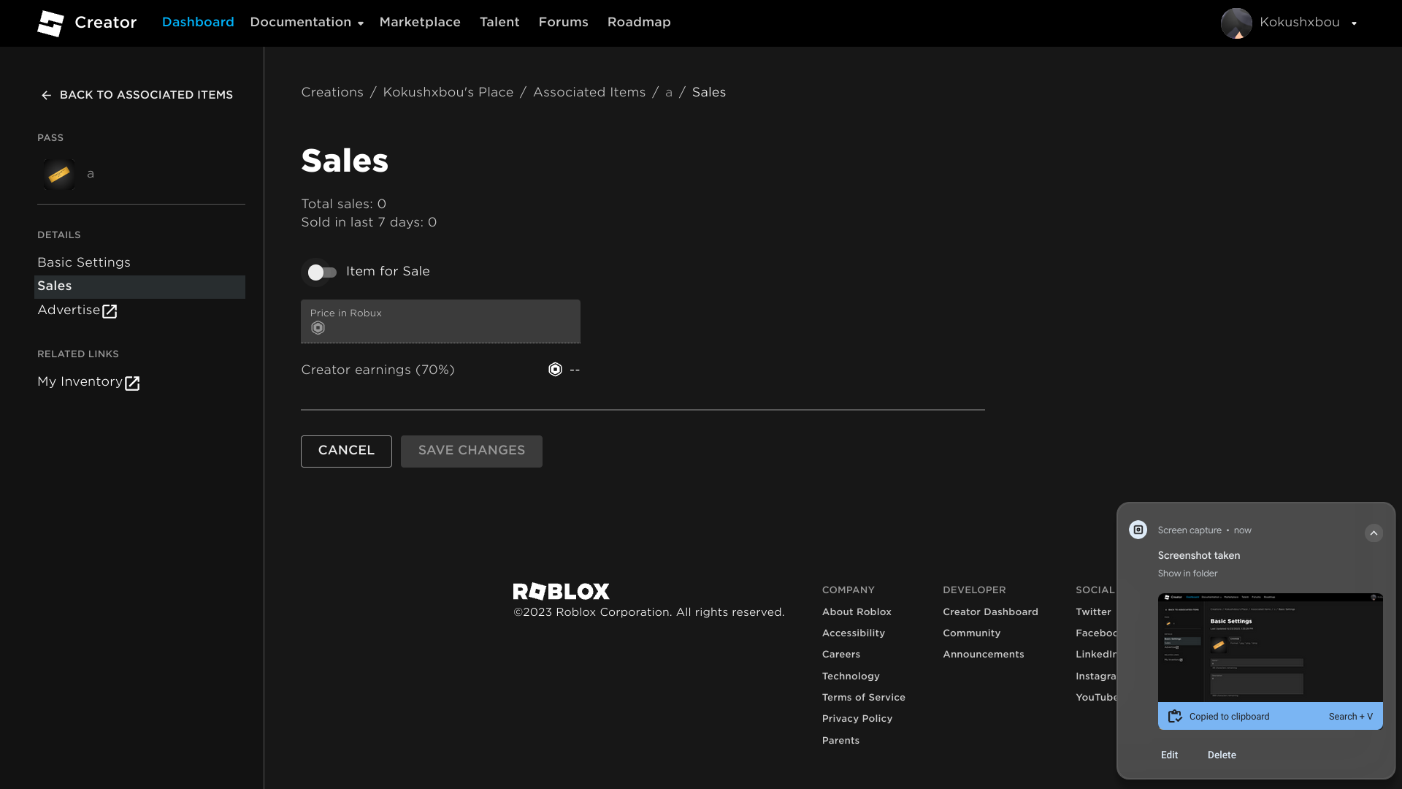The image size is (1402, 789).
Task: Open the Twitter social link
Action: click(x=1093, y=612)
